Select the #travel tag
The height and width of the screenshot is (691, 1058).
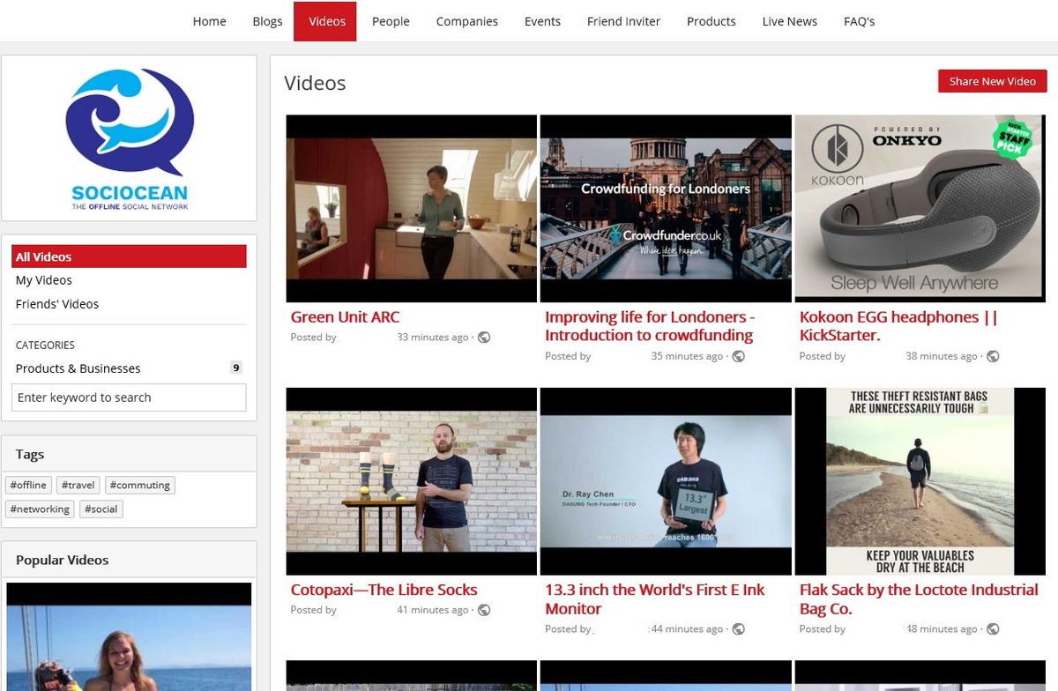coord(78,485)
